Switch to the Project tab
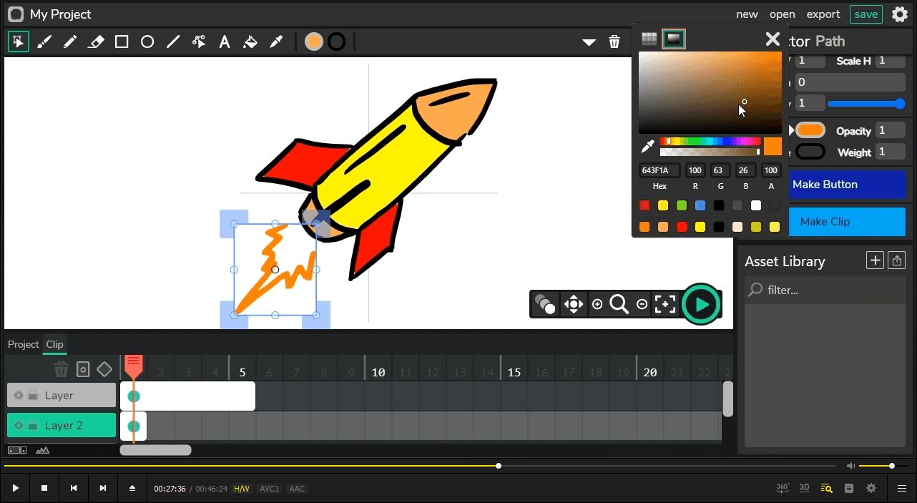The width and height of the screenshot is (917, 503). click(23, 344)
